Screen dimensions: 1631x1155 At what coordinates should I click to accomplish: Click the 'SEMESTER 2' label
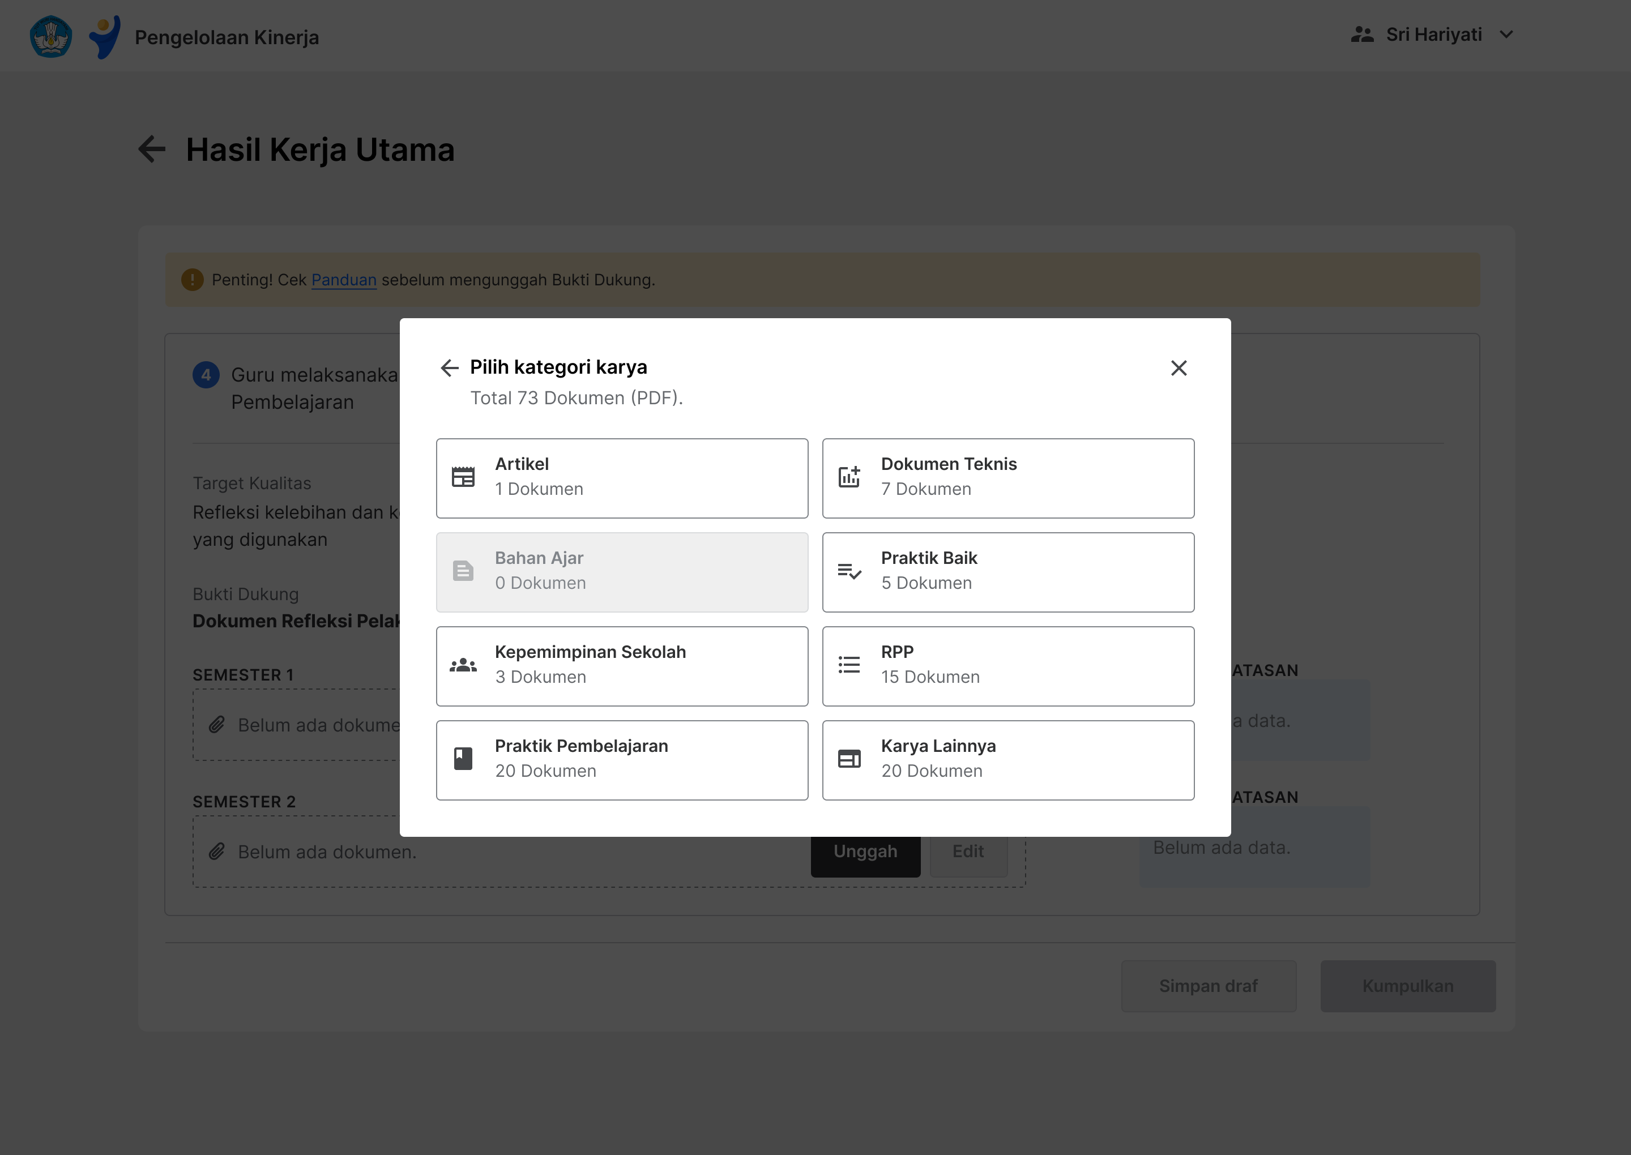click(x=244, y=802)
